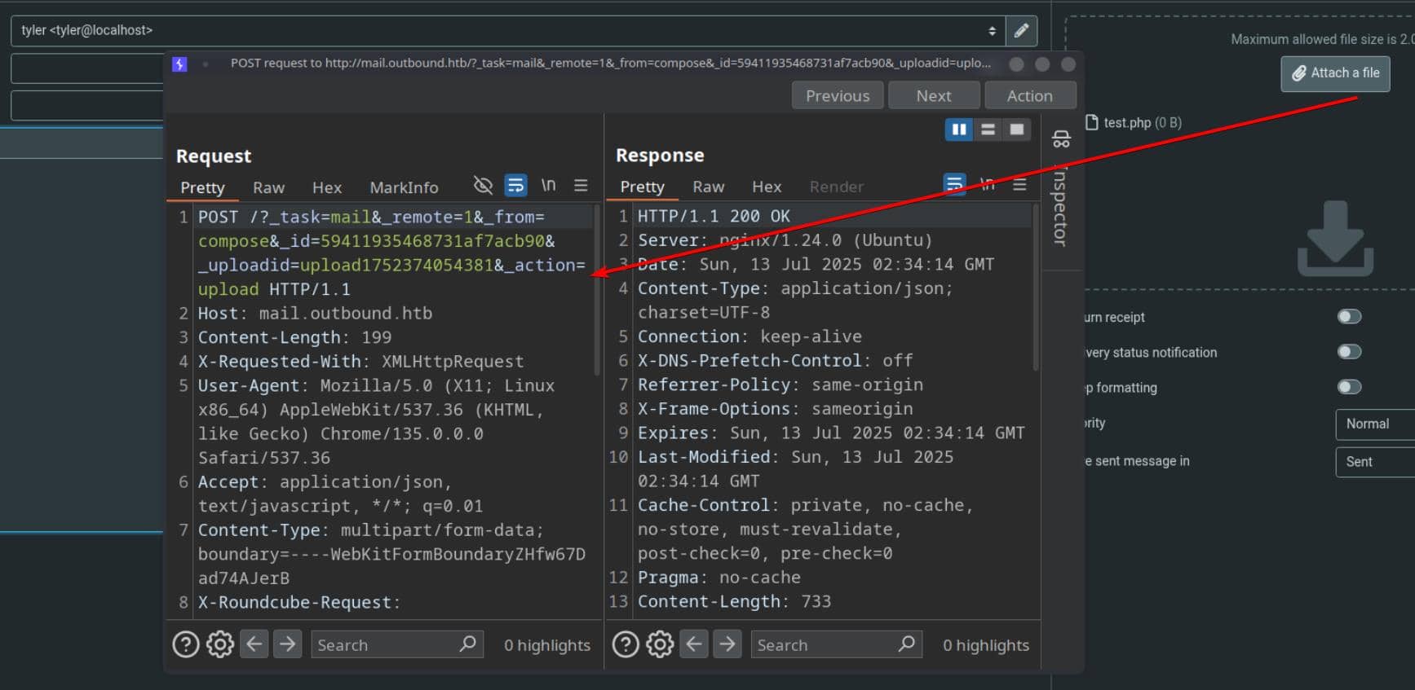The width and height of the screenshot is (1415, 690).
Task: Switch to stacked top-bottom layout icon
Action: (988, 130)
